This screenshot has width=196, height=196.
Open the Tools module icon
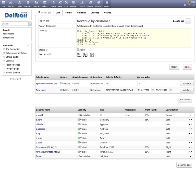[66, 4]
